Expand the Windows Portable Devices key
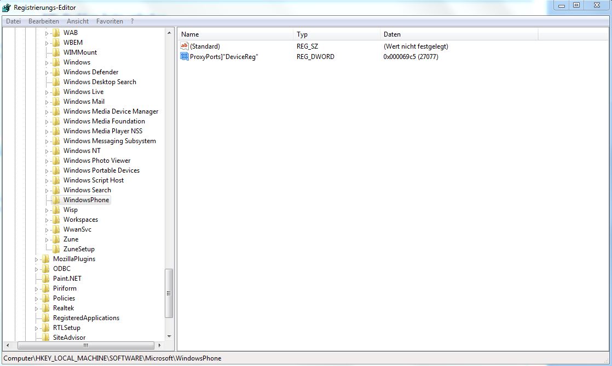The image size is (612, 366). 47,171
